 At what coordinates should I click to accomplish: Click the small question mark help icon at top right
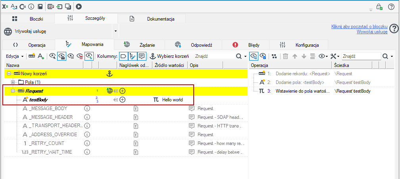(391, 7)
